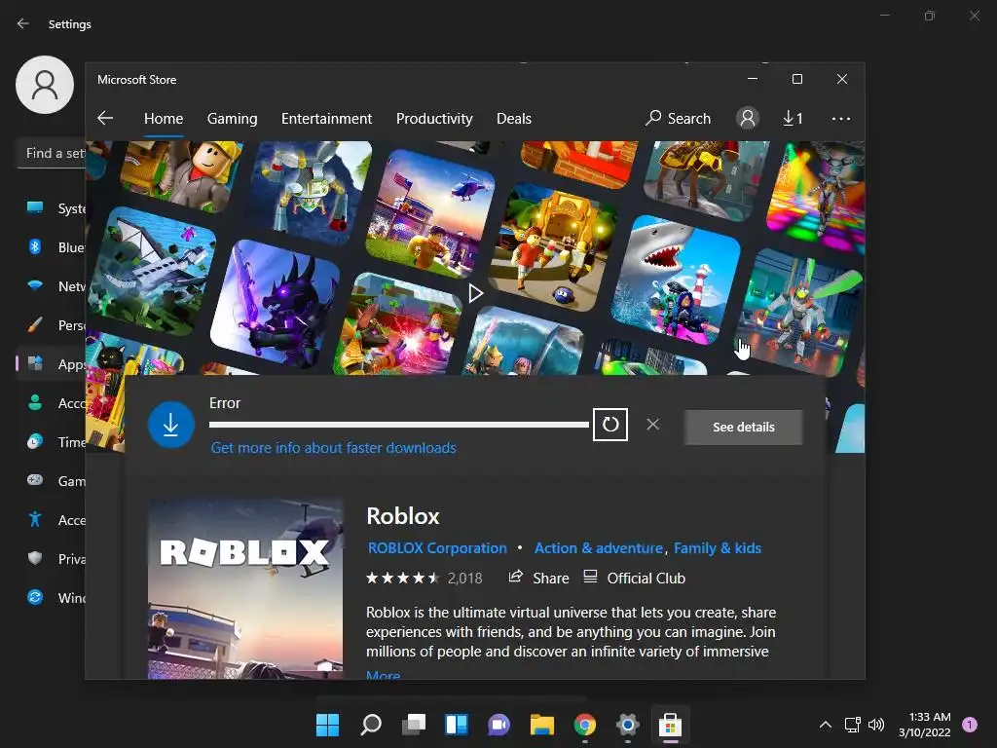Image resolution: width=997 pixels, height=748 pixels.
Task: Open the Action & adventure category link
Action: click(x=599, y=547)
